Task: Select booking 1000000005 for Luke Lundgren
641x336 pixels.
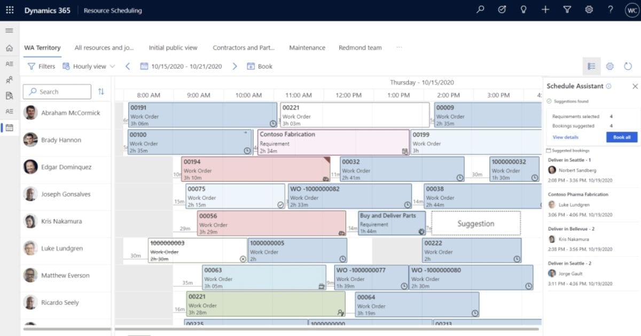Action: click(297, 250)
